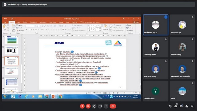The width and height of the screenshot is (197, 111).
Task: Toggle the microphone mute button
Action: (82, 106)
